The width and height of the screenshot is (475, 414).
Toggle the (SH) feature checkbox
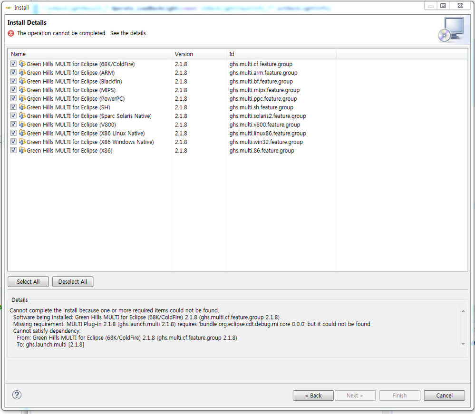[x=13, y=107]
